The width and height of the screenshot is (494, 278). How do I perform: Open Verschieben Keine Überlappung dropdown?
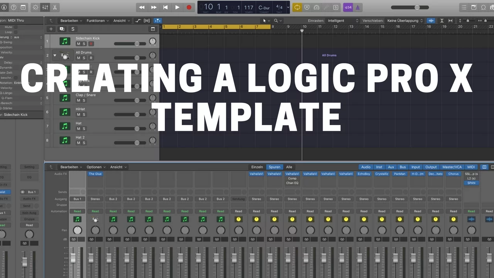point(405,20)
